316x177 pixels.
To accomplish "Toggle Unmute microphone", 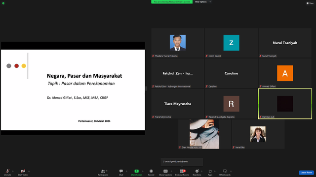I will click(7, 172).
